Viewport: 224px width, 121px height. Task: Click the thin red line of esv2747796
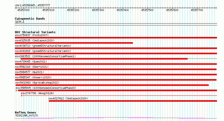click(119, 96)
